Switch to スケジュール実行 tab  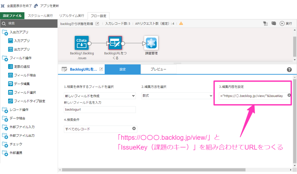pos(40,16)
